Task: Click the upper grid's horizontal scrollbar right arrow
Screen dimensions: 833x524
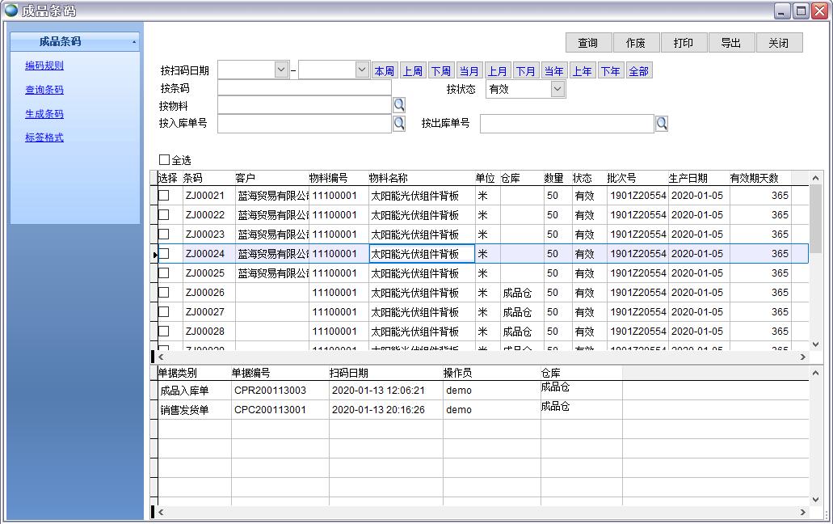Action: (803, 357)
